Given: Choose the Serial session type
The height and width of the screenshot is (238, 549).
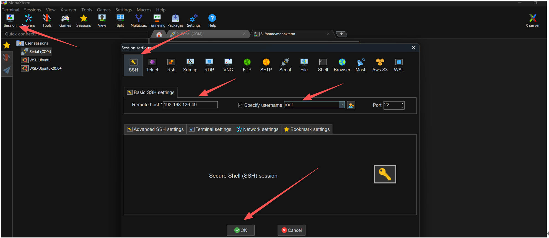Looking at the screenshot, I should click(285, 65).
